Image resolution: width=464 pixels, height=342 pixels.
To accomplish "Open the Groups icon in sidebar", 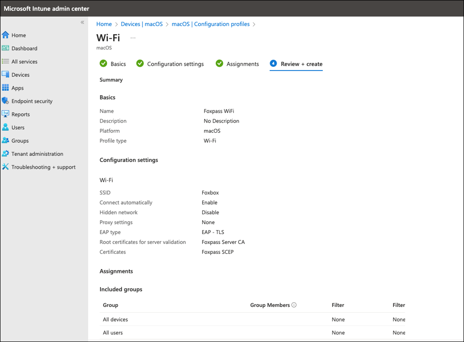I will 6,141.
